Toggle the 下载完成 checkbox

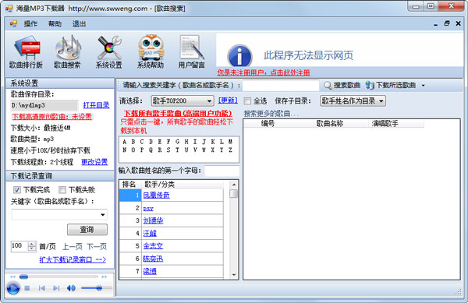17,190
